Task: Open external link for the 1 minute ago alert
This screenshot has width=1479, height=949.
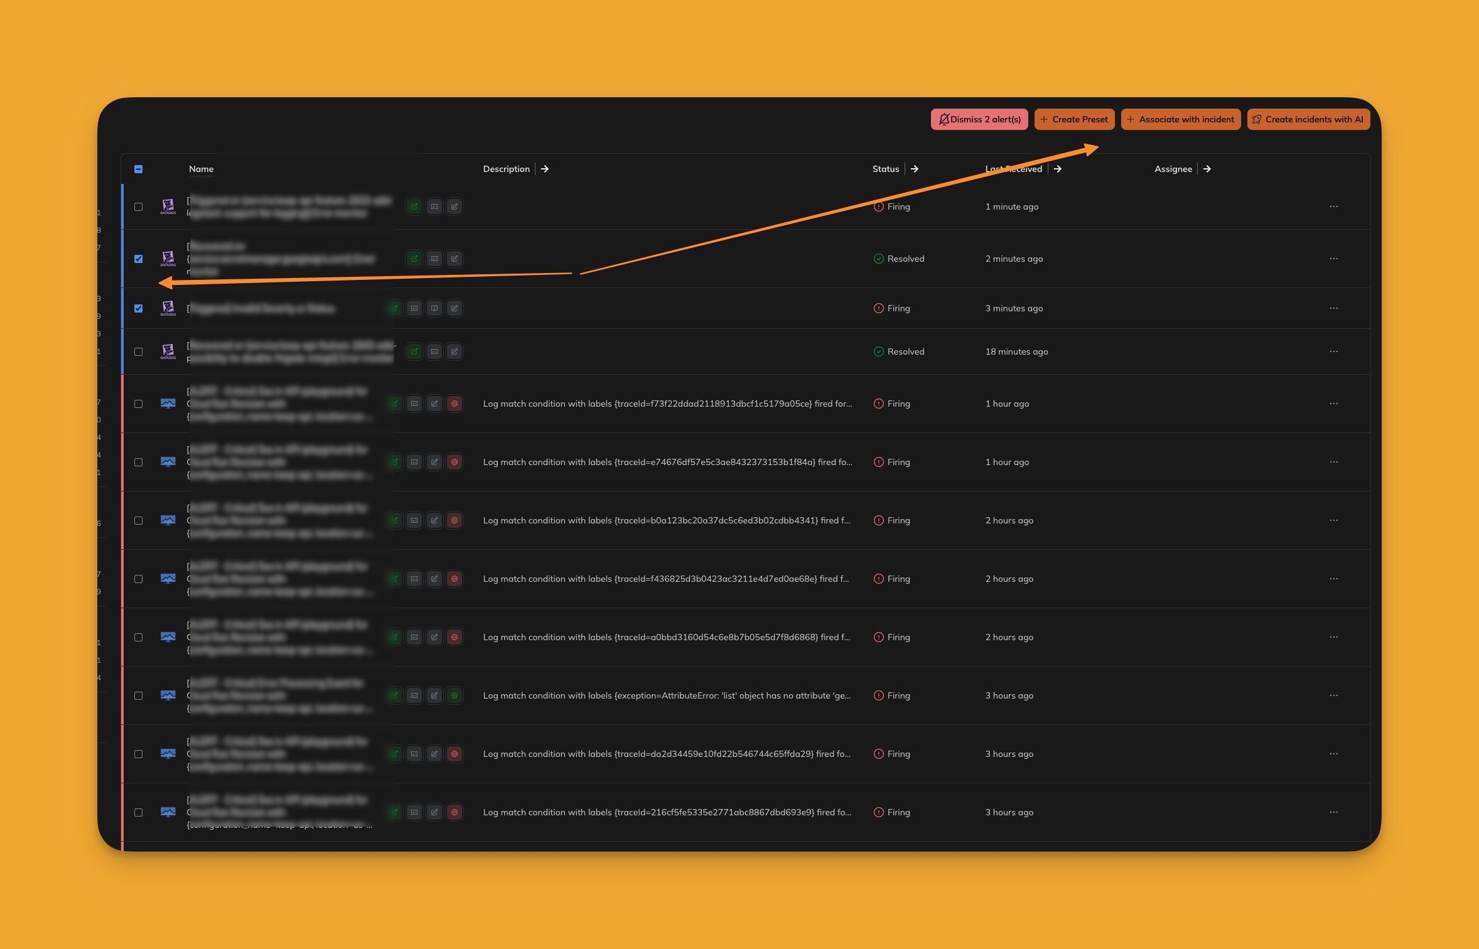Action: (x=414, y=206)
